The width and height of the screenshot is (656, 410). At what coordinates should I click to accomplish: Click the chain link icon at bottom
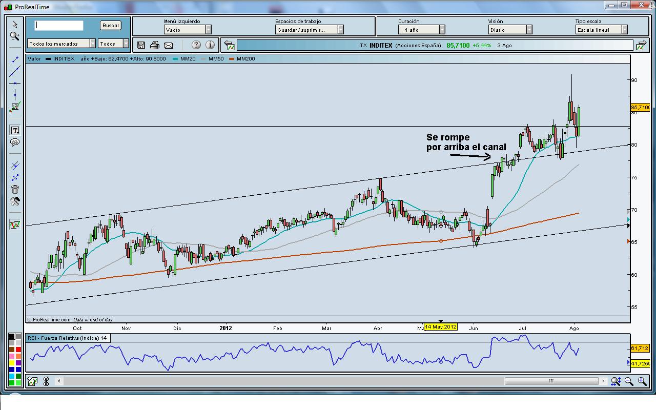click(46, 381)
